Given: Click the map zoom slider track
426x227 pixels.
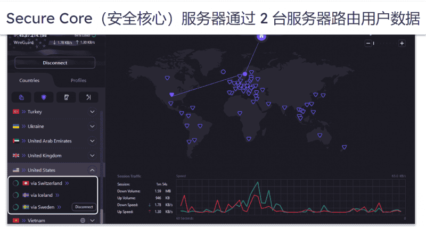Looking at the screenshot, I should tap(385, 43).
